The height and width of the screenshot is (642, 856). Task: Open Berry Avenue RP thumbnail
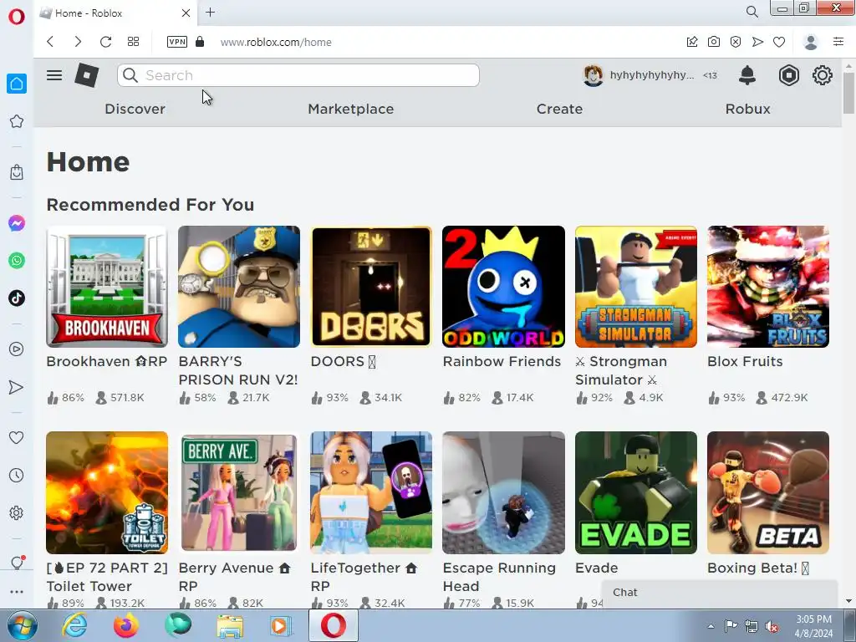(239, 493)
